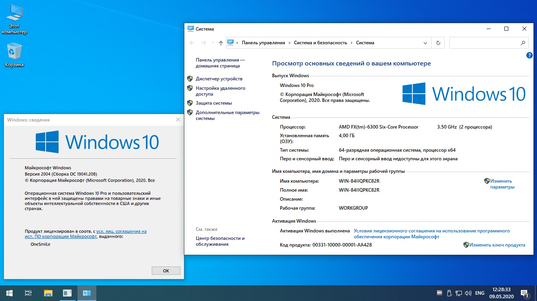Select AMD FX(tm)-6300 Six-Core Processor text
This screenshot has height=301, width=537.
379,127
